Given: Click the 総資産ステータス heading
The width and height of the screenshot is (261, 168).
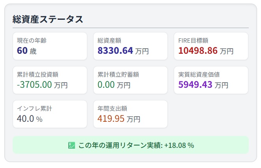Looking at the screenshot, I should coord(48,19).
